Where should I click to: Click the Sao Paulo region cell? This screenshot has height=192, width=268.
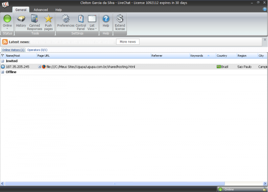tap(244, 67)
